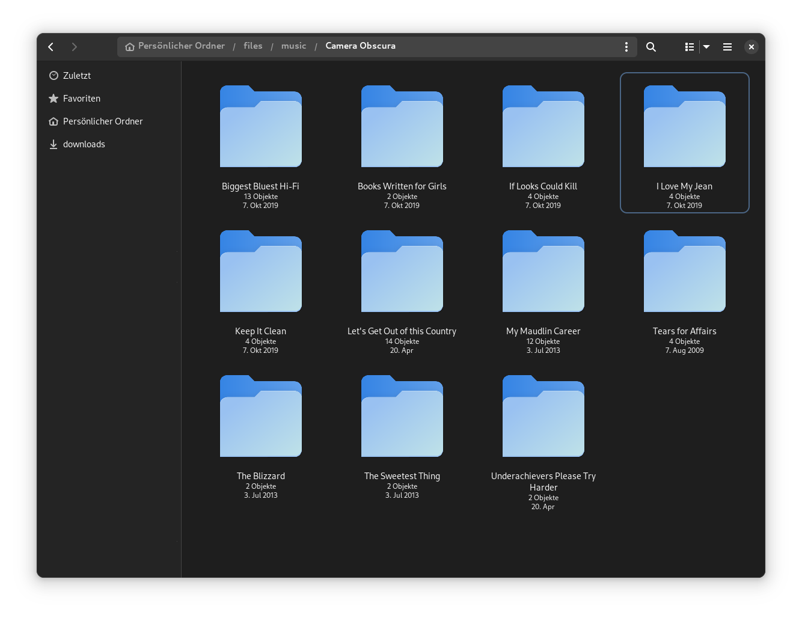Click the '12 Objekte' count text
802x618 pixels.
[543, 341]
